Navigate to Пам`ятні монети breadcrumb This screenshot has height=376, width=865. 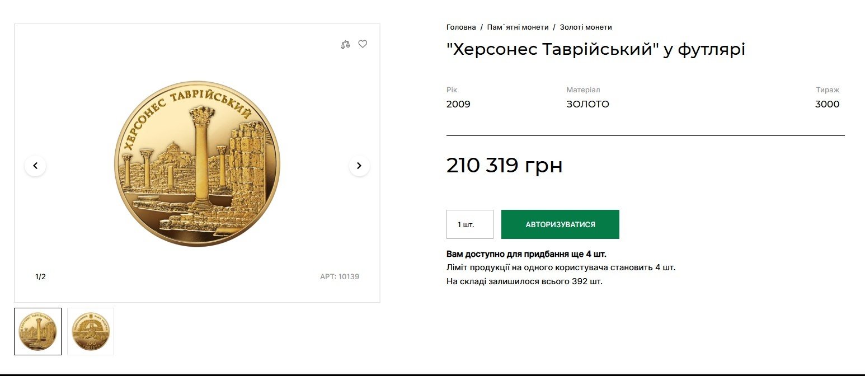[518, 27]
